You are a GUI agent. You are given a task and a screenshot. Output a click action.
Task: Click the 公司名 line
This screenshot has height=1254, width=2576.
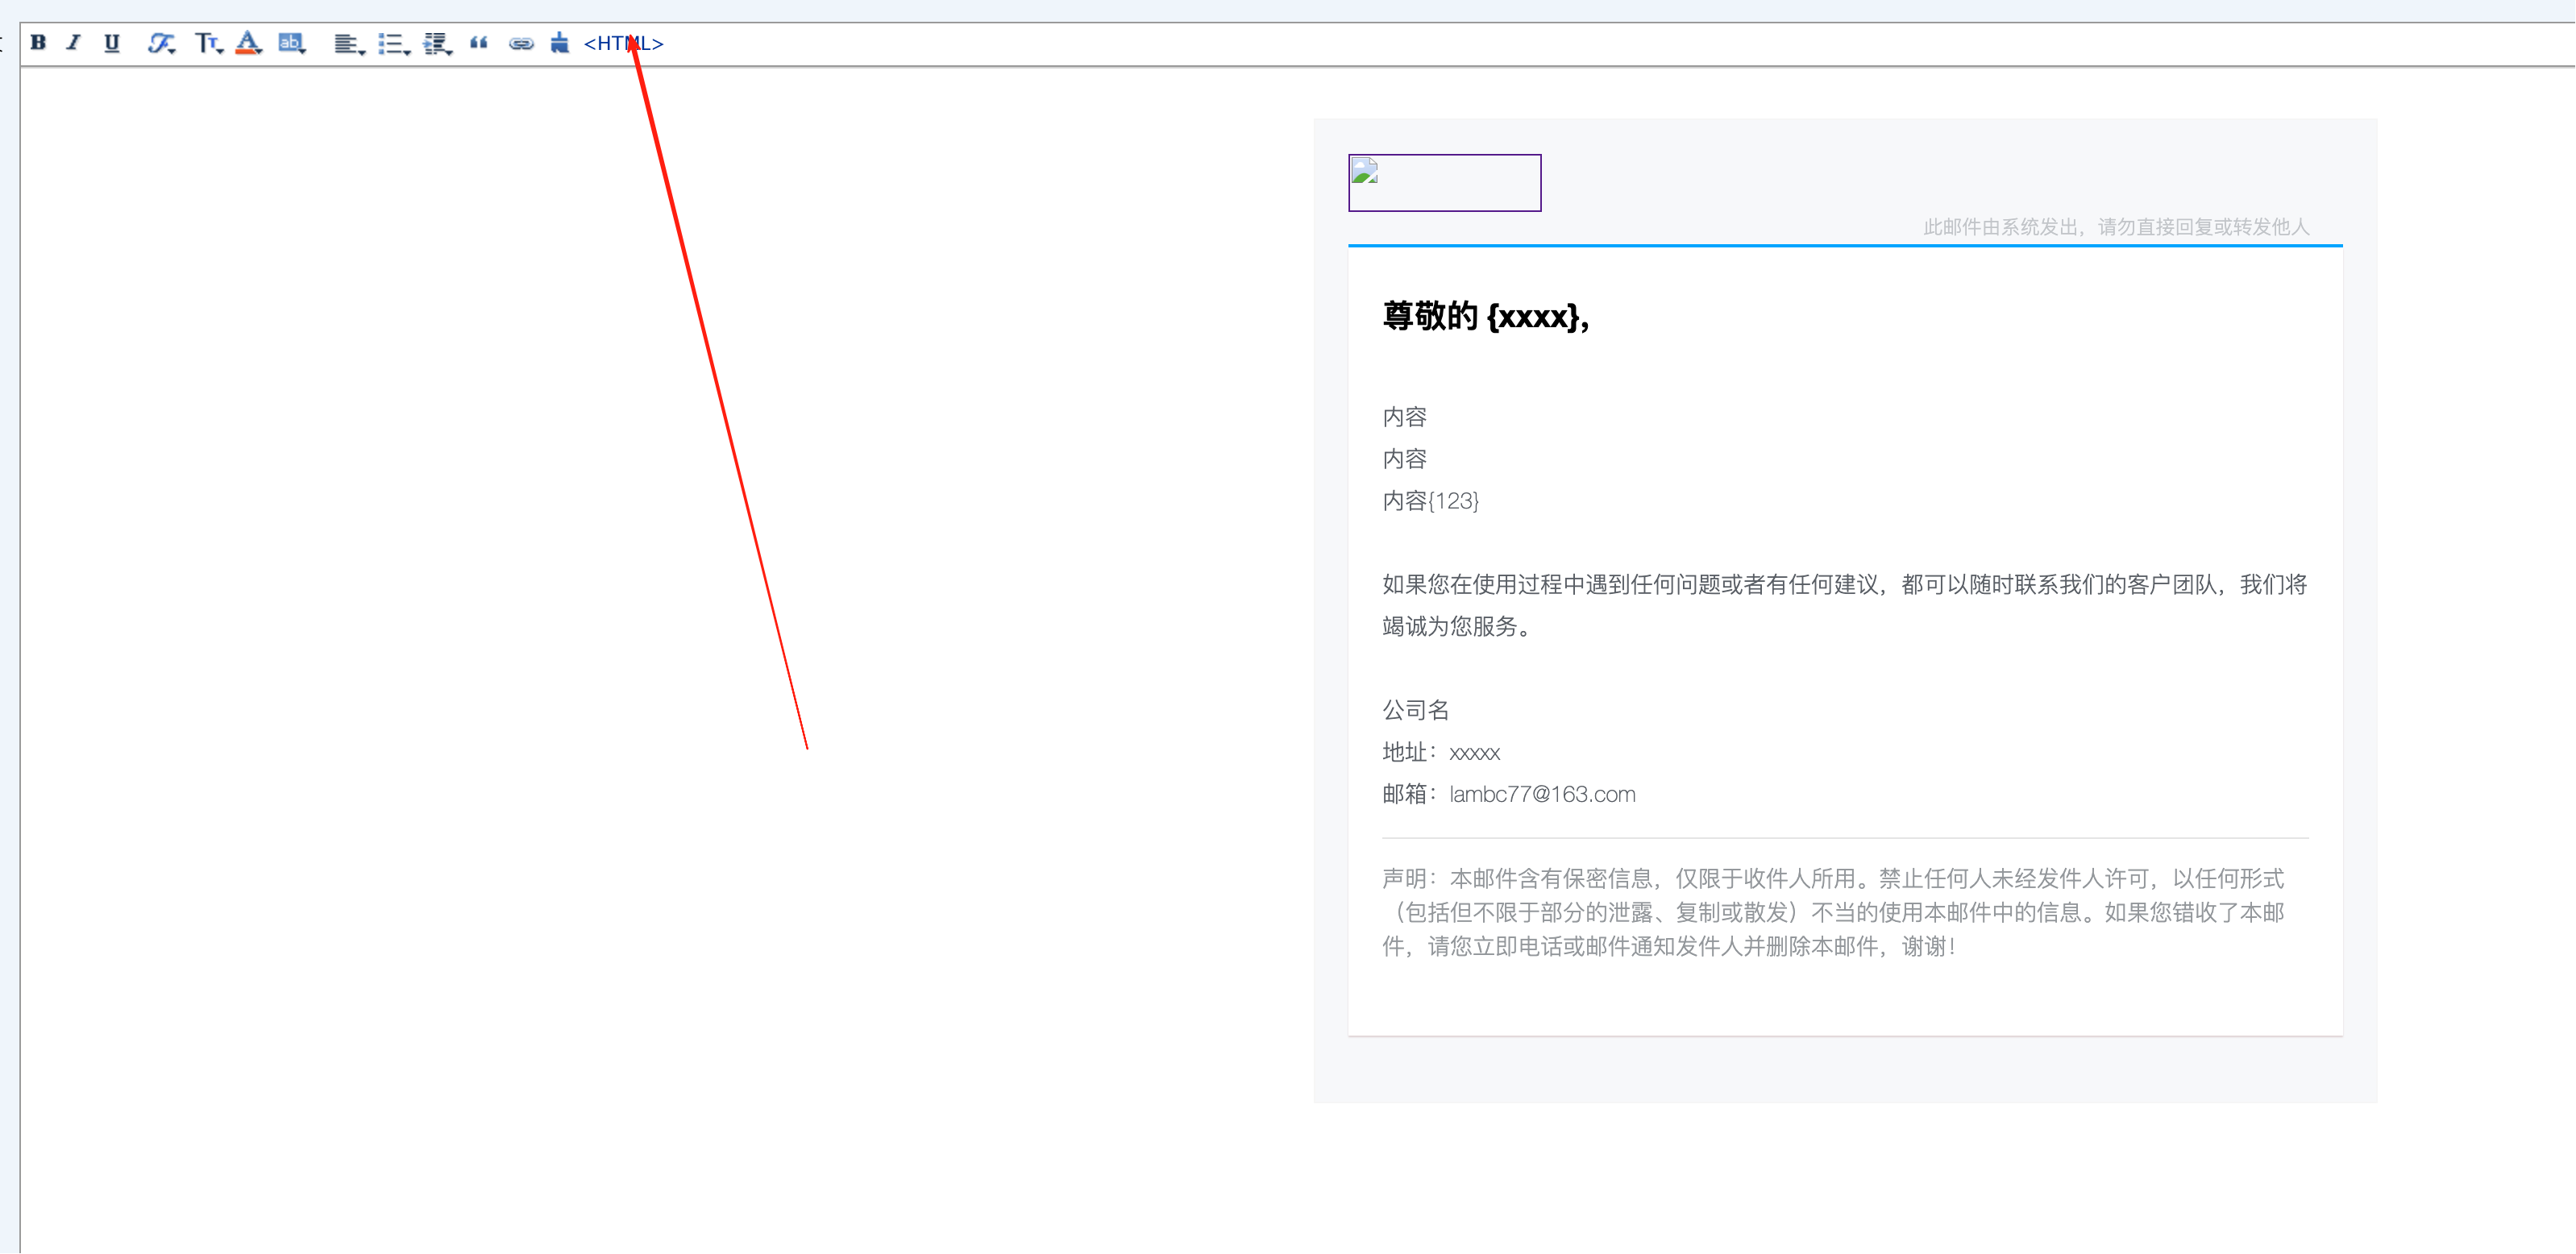point(1415,711)
